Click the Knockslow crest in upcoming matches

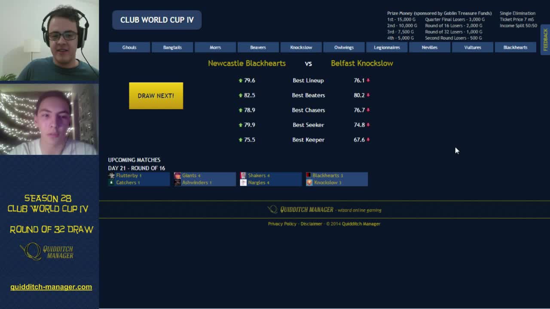tap(309, 182)
